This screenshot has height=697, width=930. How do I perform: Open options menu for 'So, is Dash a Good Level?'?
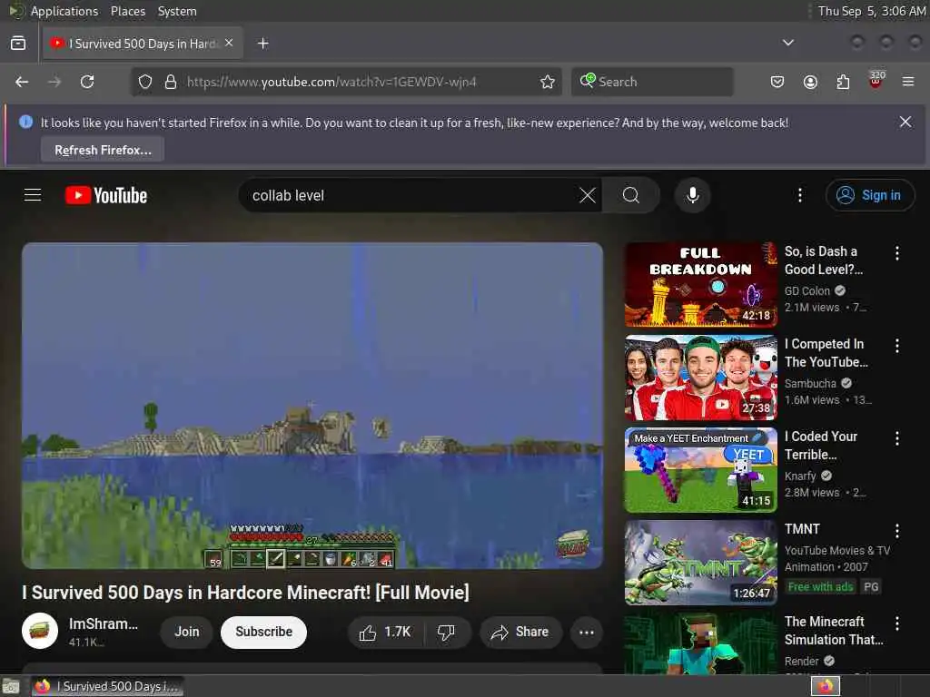(x=896, y=254)
